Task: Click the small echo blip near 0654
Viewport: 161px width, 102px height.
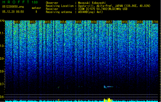Action: (59, 87)
